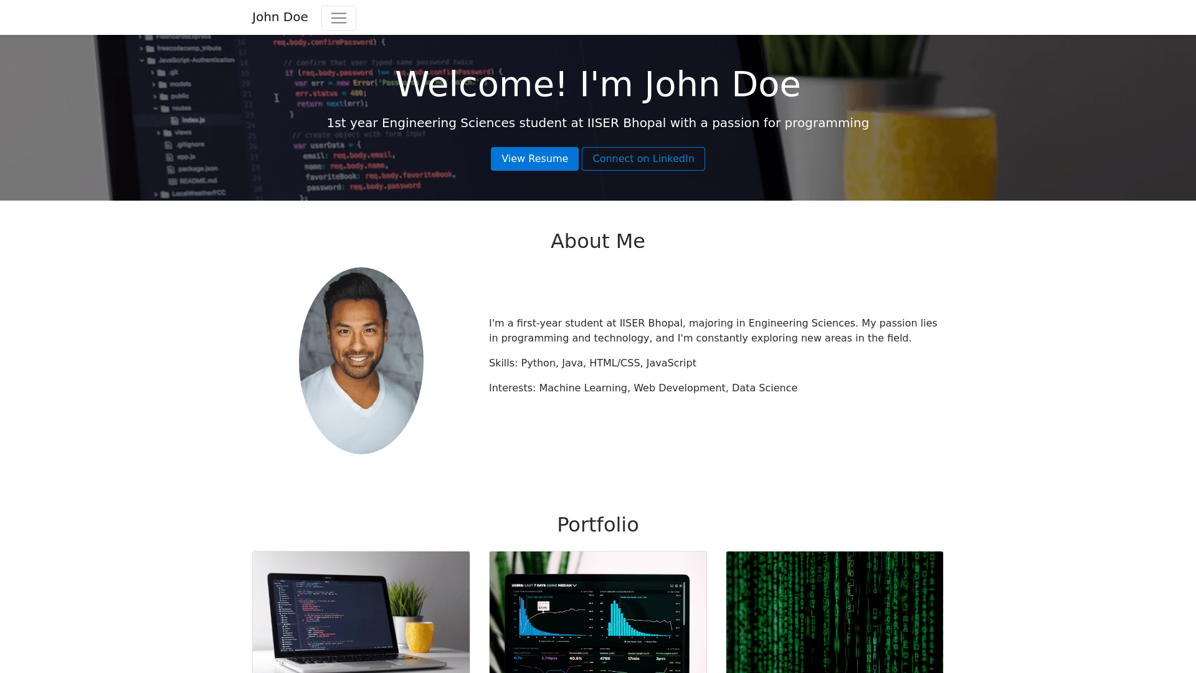This screenshot has width=1196, height=673.
Task: Click the hero subtitle about IISER Bhopal
Action: click(597, 123)
